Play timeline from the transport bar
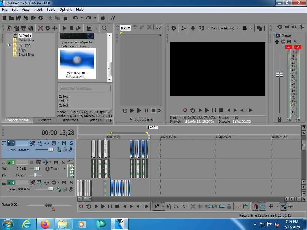Viewport: 307px width, 230px height. (x=103, y=206)
